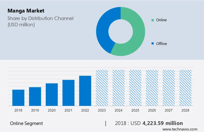Screen dimensions: 204x132
Task: Click the 2026 axis label
Action: pos(152,110)
